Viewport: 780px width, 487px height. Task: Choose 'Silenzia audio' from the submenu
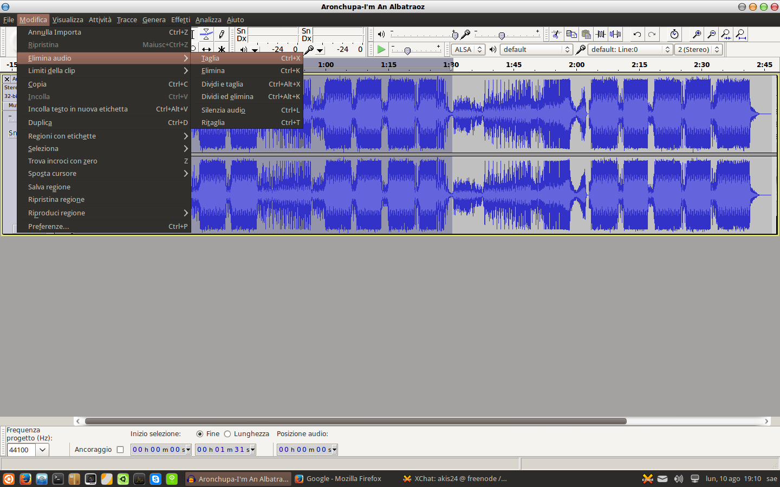pos(248,110)
